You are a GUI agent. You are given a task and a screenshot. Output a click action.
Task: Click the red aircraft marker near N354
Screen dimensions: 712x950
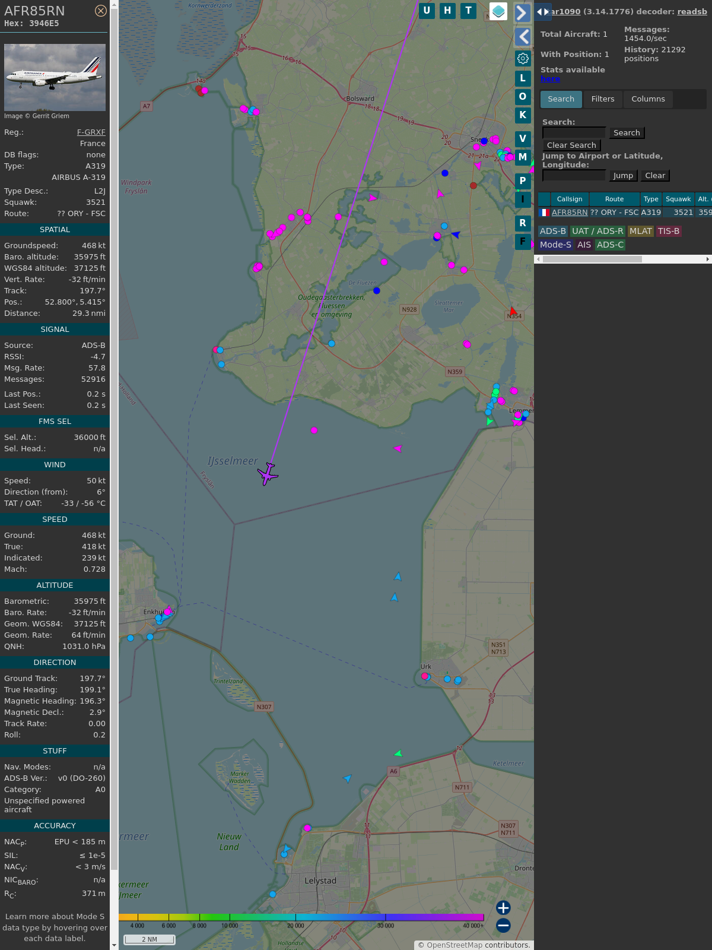point(513,311)
